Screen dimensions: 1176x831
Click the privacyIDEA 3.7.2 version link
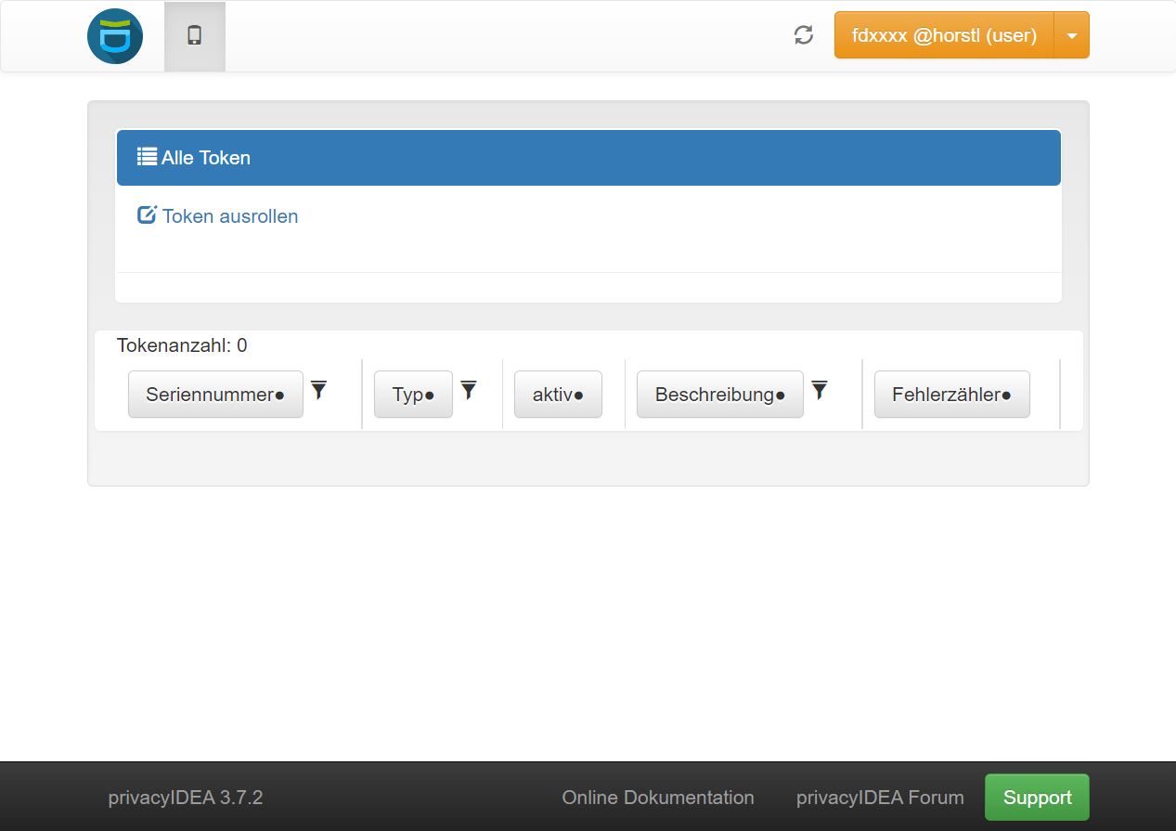(x=186, y=798)
